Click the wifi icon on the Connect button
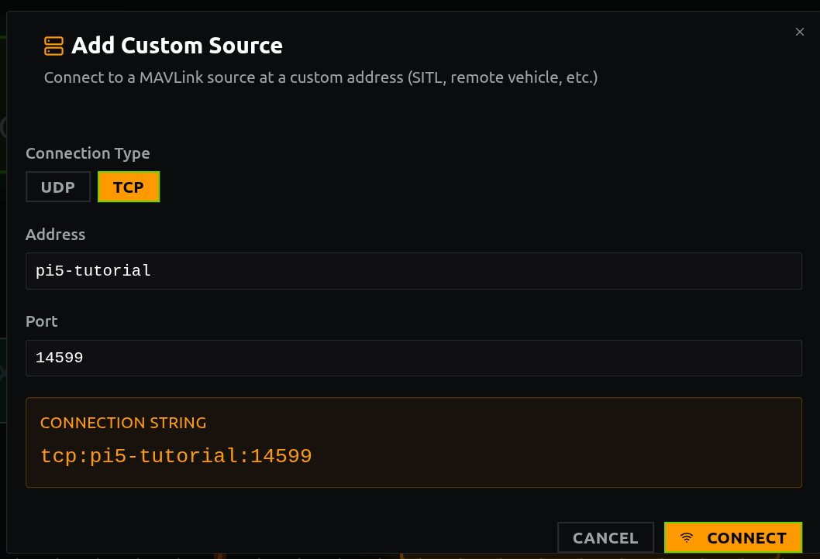The image size is (820, 559). coord(686,538)
